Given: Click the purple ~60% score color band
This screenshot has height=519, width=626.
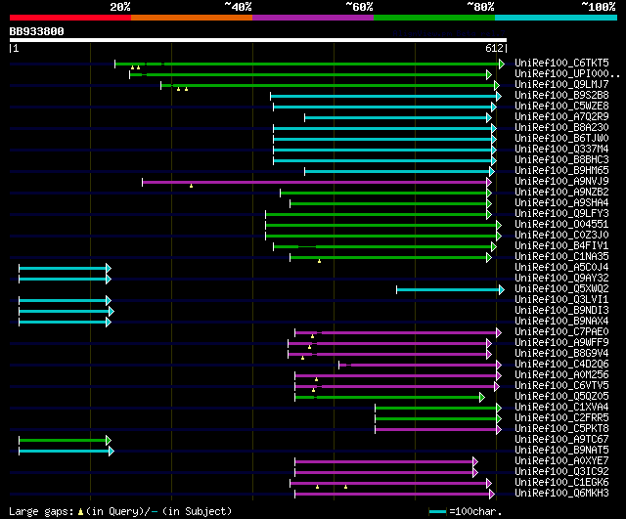Looking at the screenshot, I should click(313, 18).
